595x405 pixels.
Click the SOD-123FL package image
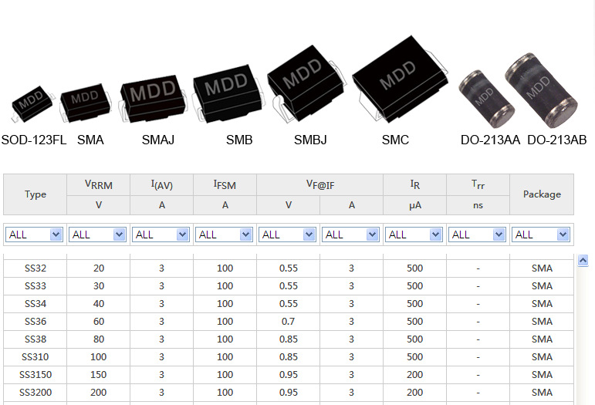point(32,103)
